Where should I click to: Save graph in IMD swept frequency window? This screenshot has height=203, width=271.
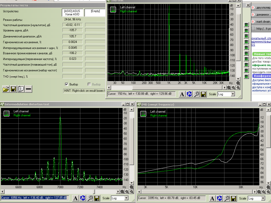(x=233, y=198)
